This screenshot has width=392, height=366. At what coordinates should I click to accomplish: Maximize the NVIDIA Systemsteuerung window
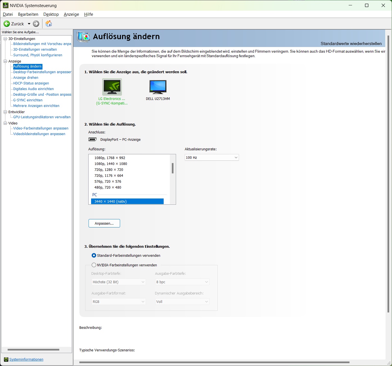click(367, 5)
